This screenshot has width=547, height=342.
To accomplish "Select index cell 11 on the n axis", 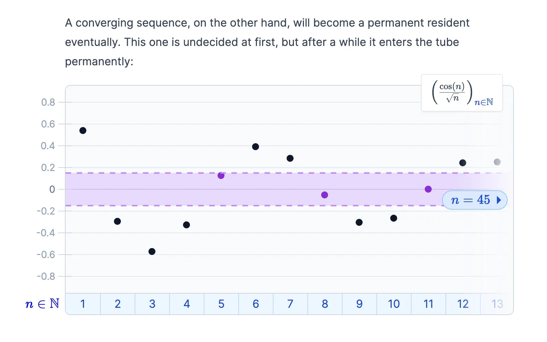I will [429, 304].
